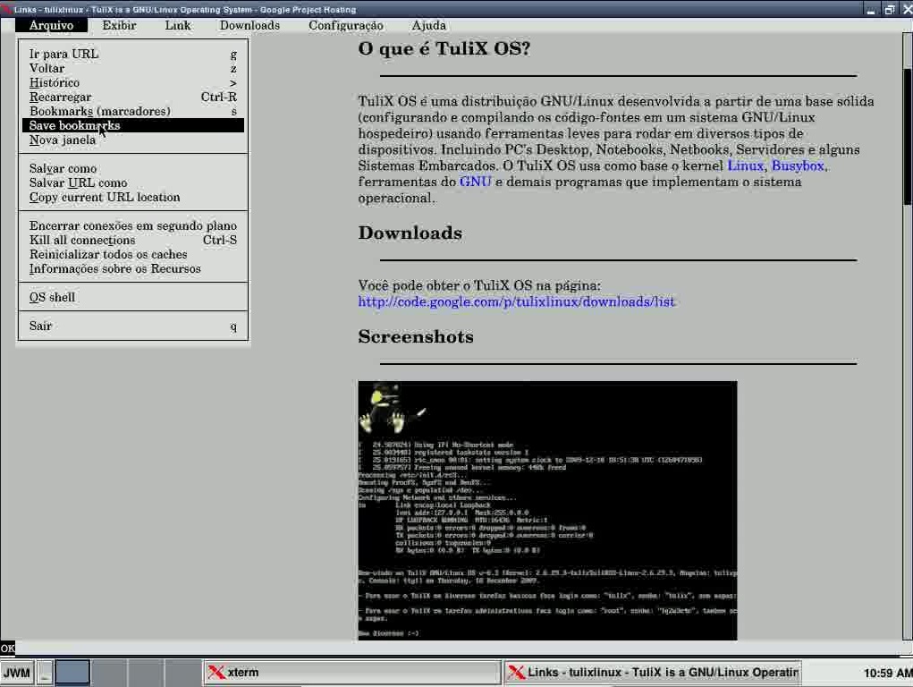
Task: Choose Nova janela menu item
Action: (132, 140)
